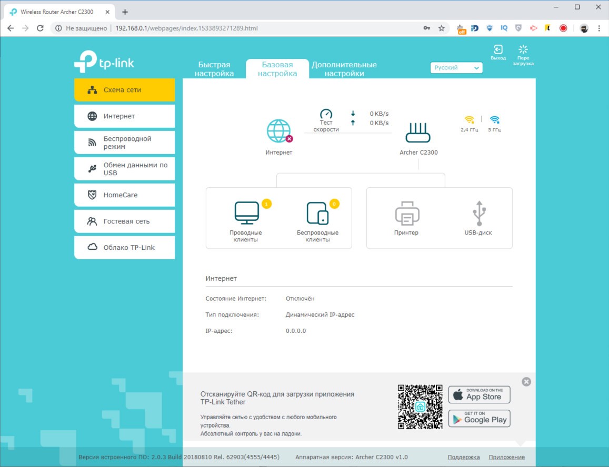Open the speed test gauge icon
Viewport: 609px width, 467px height.
[326, 114]
